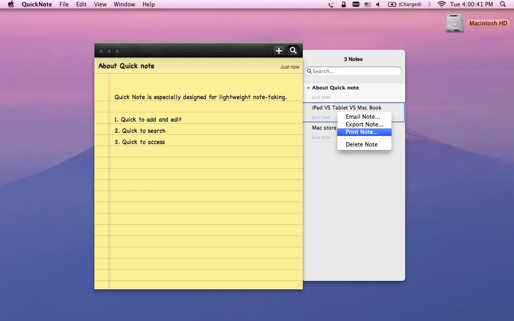Click the Wi-Fi status icon
Image resolution: width=514 pixels, height=321 pixels.
441,4
